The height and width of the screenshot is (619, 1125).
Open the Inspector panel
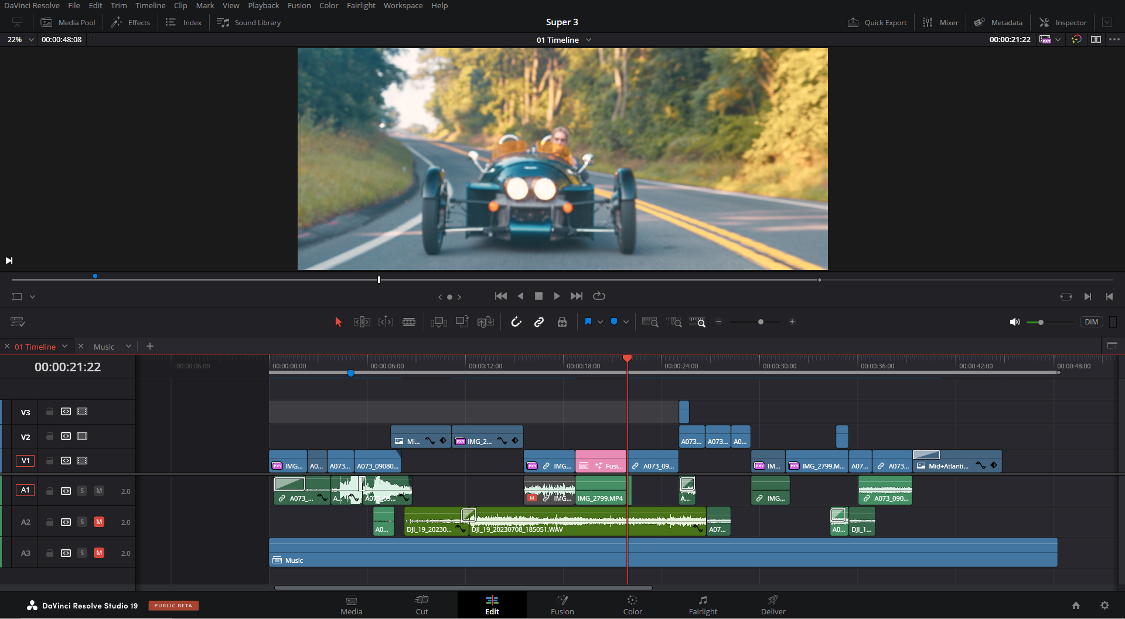(x=1063, y=22)
